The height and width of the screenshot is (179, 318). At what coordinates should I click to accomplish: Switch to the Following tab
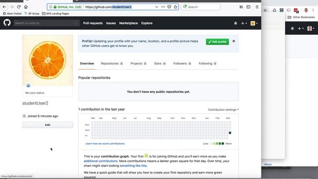click(x=207, y=64)
